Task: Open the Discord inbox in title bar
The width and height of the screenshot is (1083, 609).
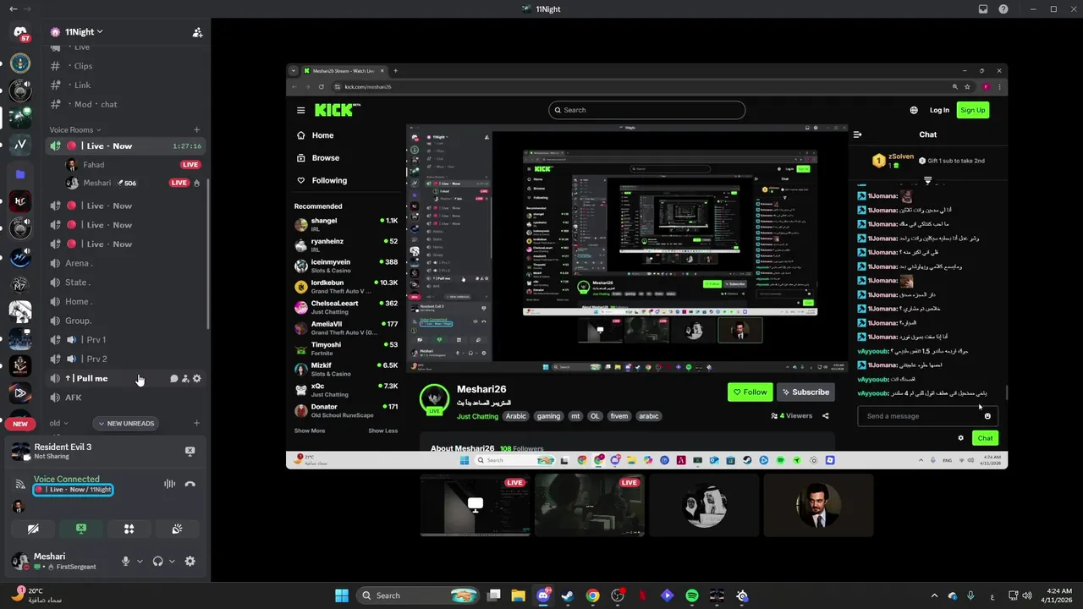Action: (x=983, y=9)
